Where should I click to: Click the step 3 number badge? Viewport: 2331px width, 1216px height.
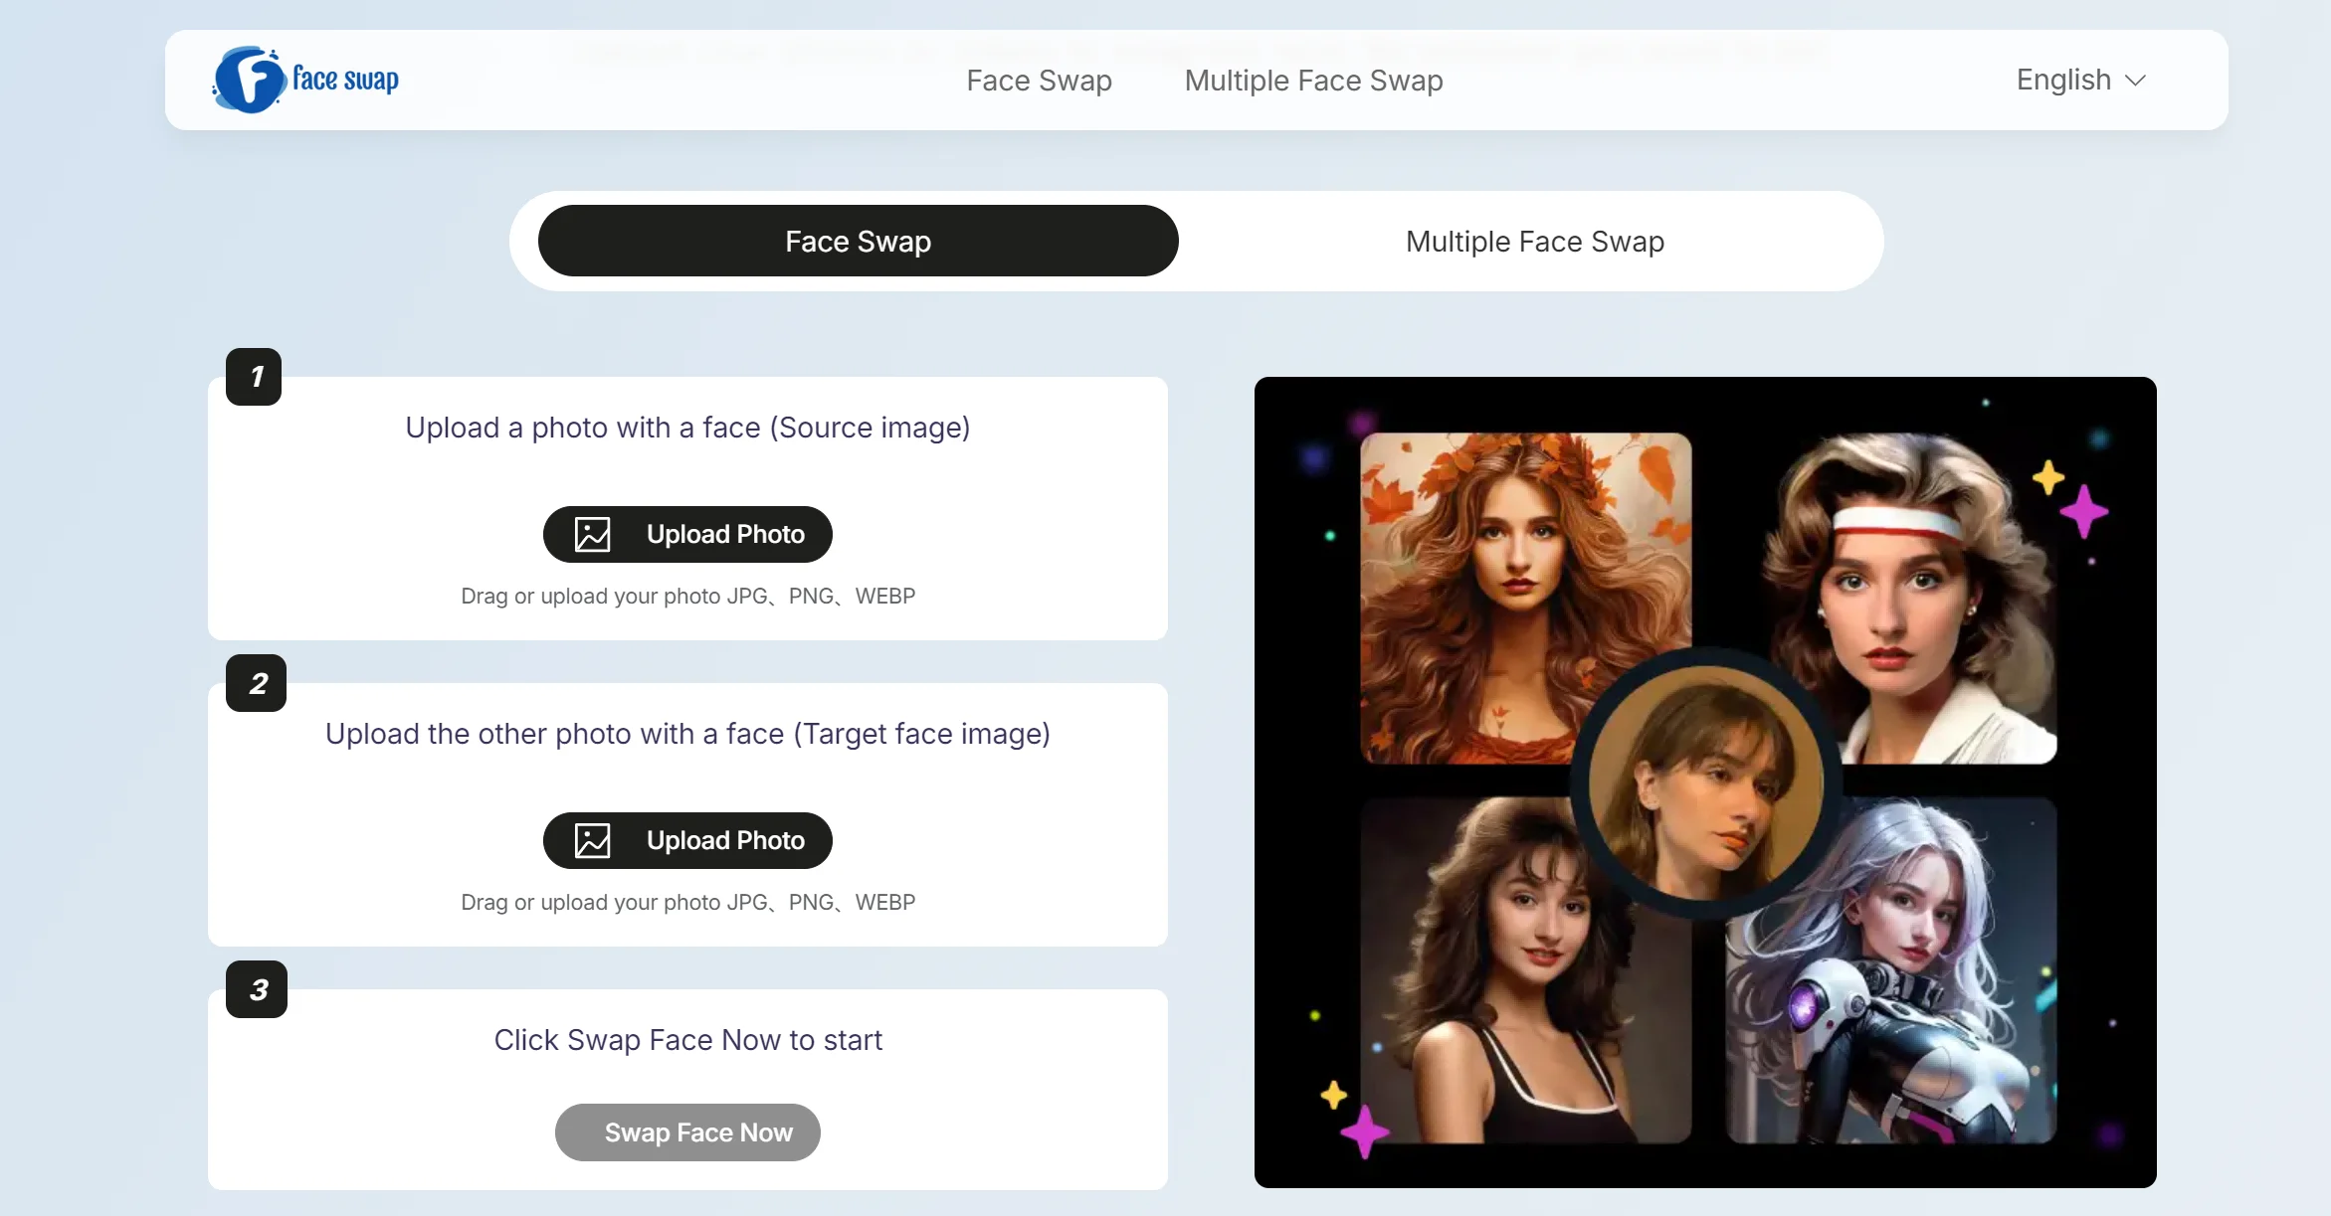pyautogui.click(x=255, y=989)
